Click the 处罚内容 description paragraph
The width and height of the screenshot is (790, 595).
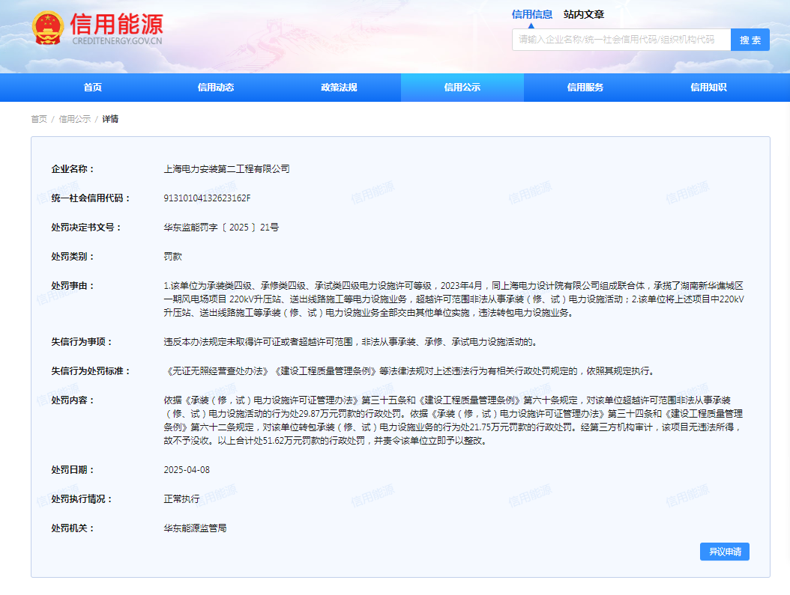click(453, 421)
